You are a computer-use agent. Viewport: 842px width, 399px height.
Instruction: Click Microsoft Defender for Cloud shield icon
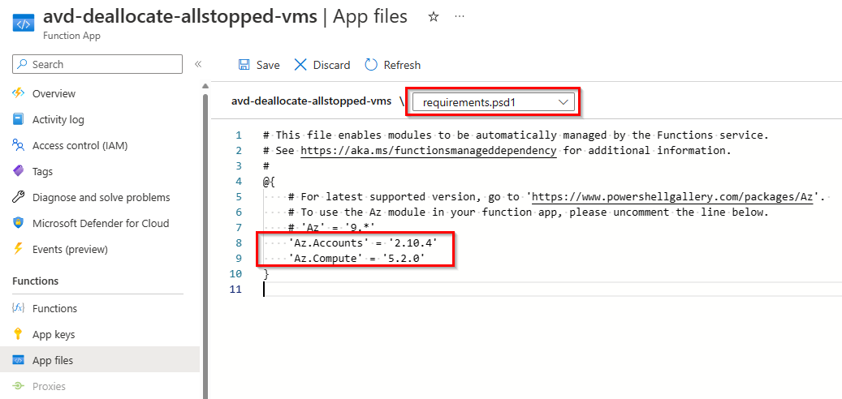click(x=19, y=223)
